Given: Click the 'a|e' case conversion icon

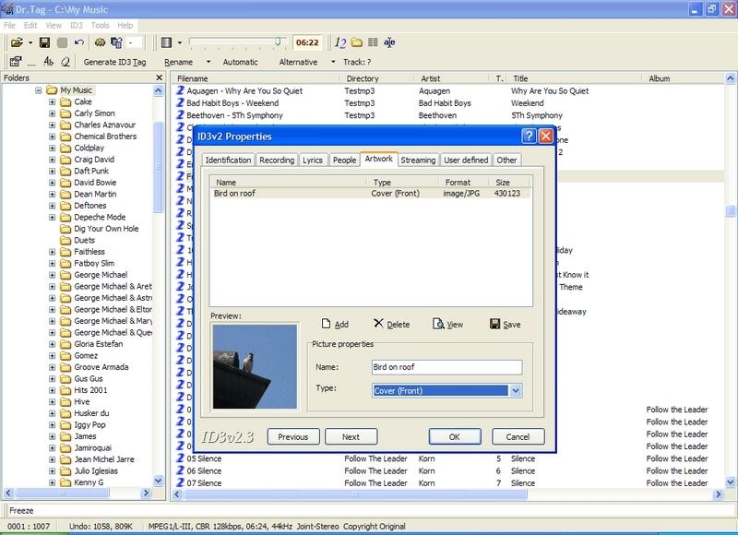Looking at the screenshot, I should 389,42.
